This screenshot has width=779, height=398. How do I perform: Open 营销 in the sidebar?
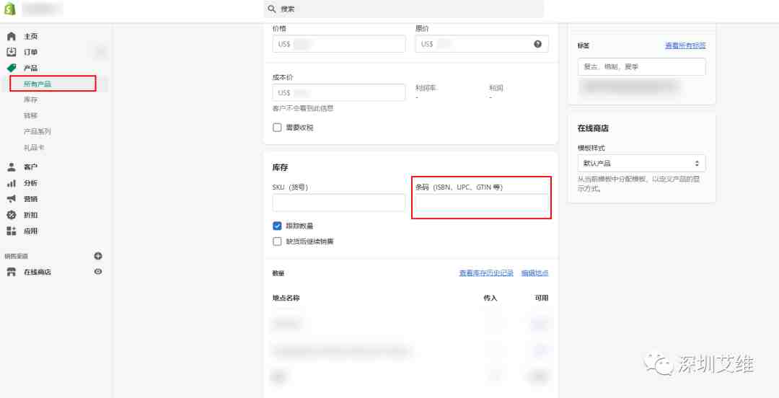point(31,199)
